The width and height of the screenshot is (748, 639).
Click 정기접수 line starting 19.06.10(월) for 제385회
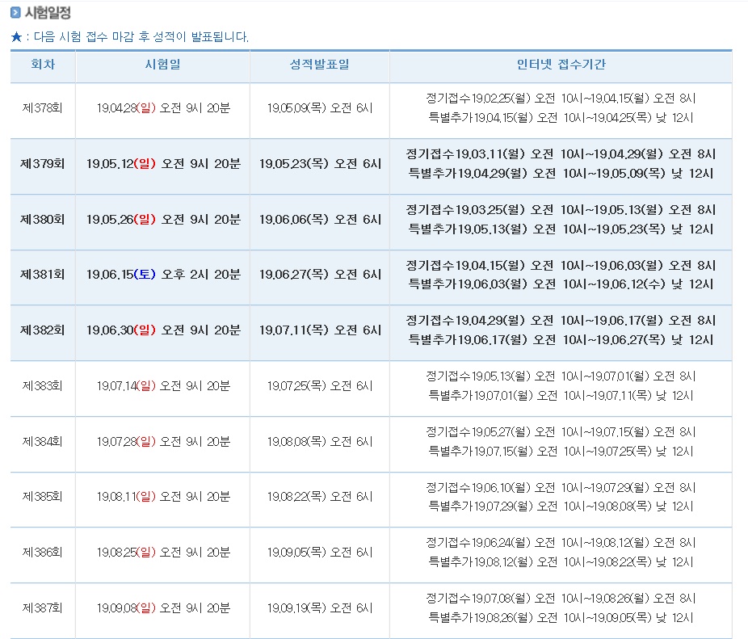click(561, 488)
